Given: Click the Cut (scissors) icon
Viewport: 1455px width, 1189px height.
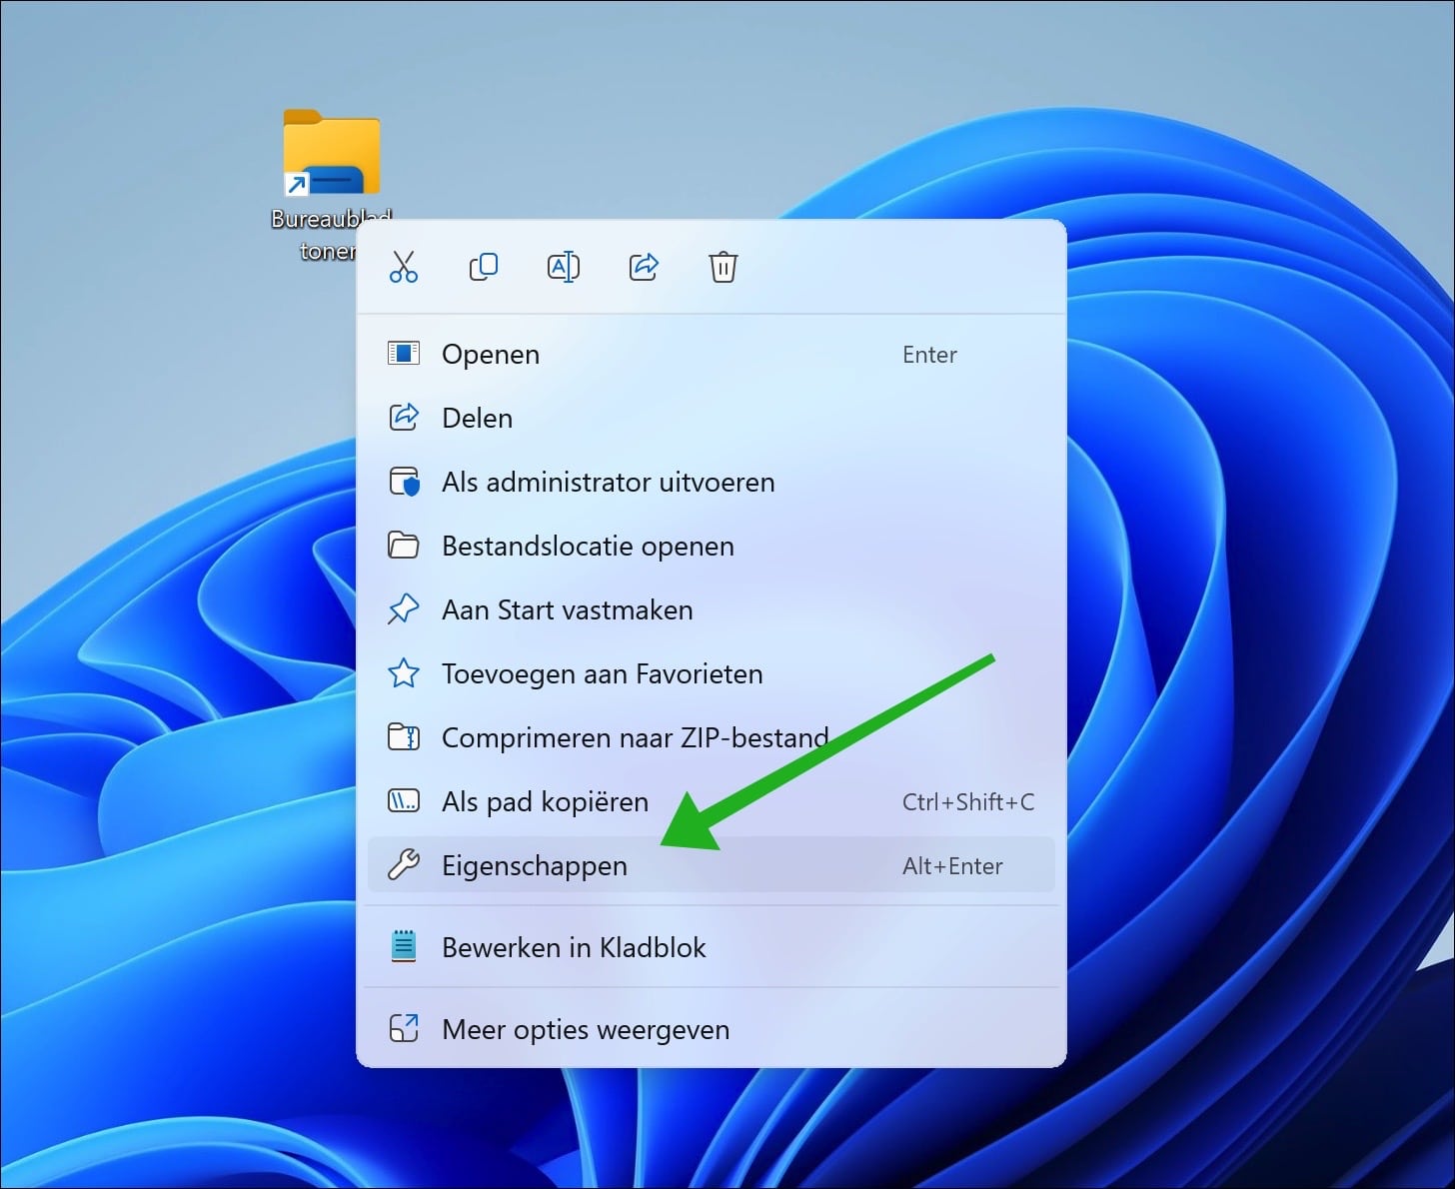Looking at the screenshot, I should pos(404,267).
